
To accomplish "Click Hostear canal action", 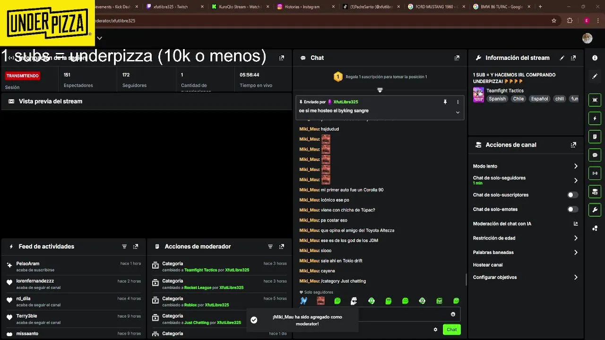I will 488,265.
